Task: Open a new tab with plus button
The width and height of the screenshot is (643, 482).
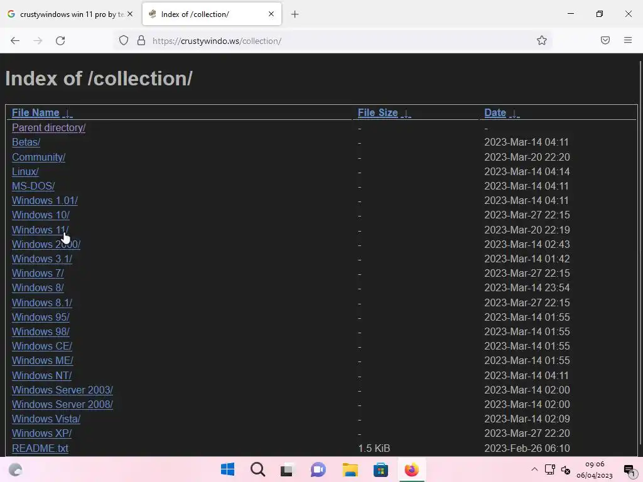Action: pos(295,14)
